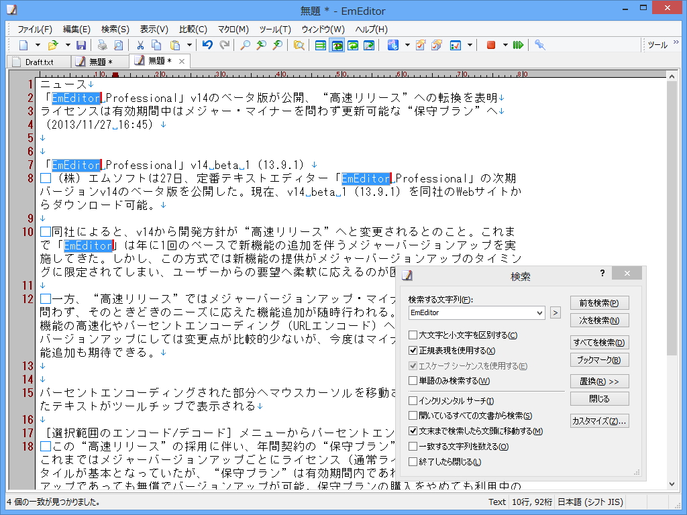
Task: Open the 編集(E) menu
Action: (76, 30)
